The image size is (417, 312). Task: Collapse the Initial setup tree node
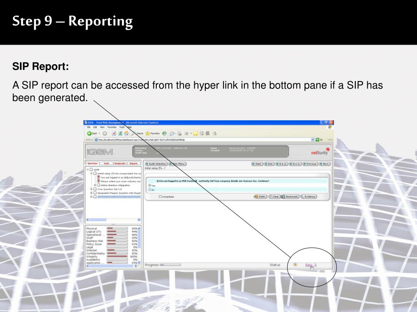pos(91,173)
